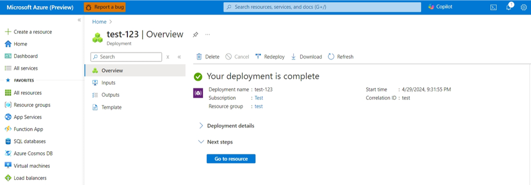The image size is (531, 185).
Task: Click the Delete trash icon
Action: pos(199,56)
